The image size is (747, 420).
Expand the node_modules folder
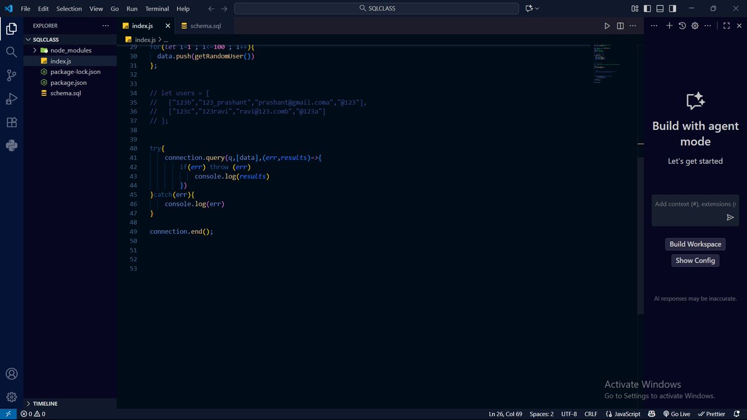coord(35,50)
